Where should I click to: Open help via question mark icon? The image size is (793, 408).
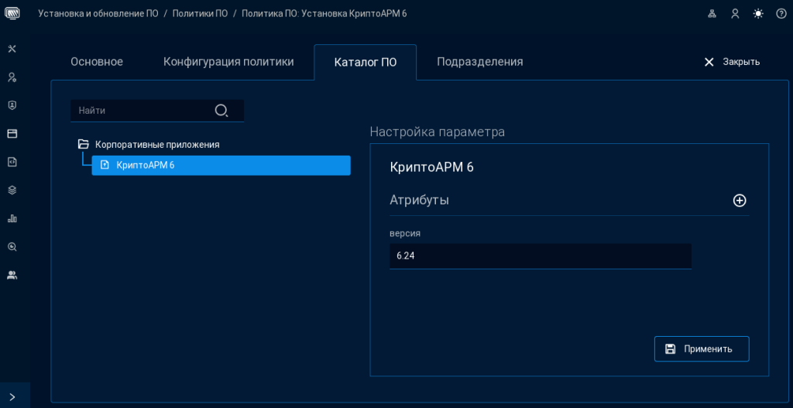[781, 14]
